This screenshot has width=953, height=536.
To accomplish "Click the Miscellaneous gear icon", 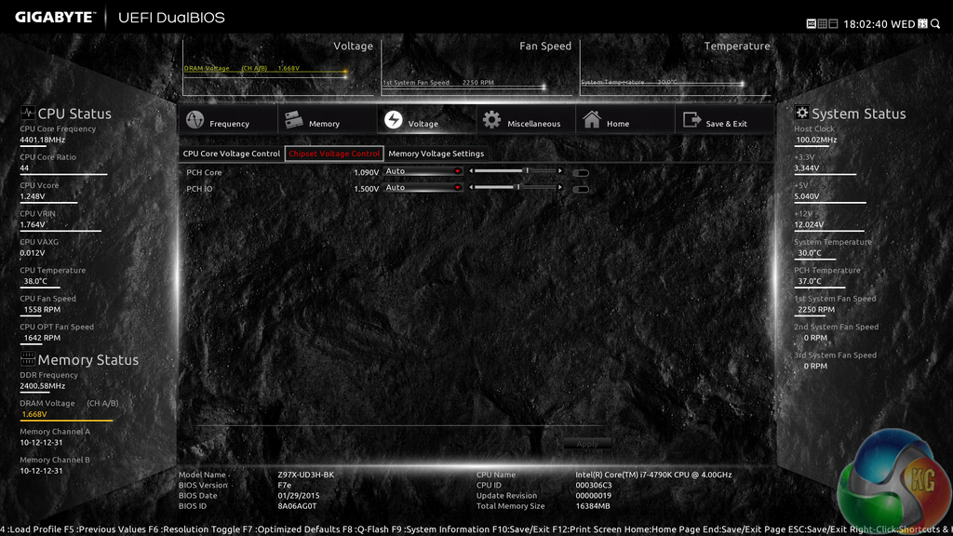I will 491,121.
